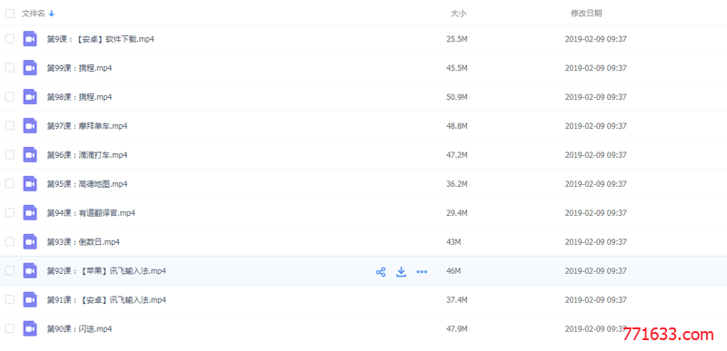
Task: Open file 第97课:摩拜单车.mp4
Action: click(87, 126)
